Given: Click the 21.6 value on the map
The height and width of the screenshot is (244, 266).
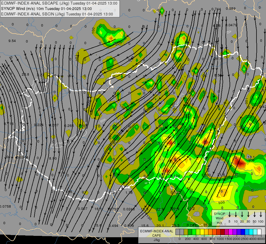Looking at the screenshot, I should [221, 175].
